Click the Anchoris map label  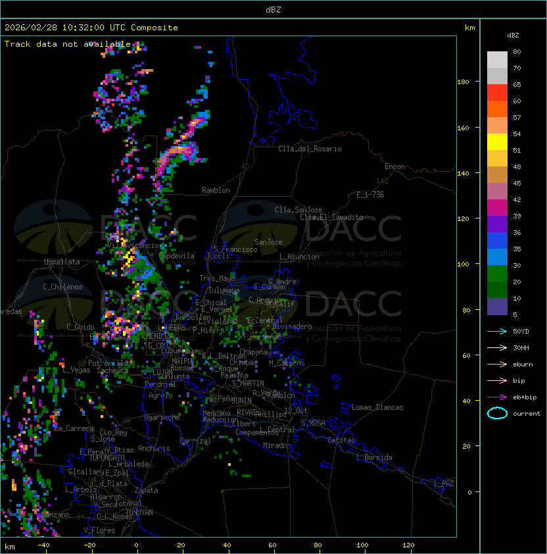tap(154, 448)
